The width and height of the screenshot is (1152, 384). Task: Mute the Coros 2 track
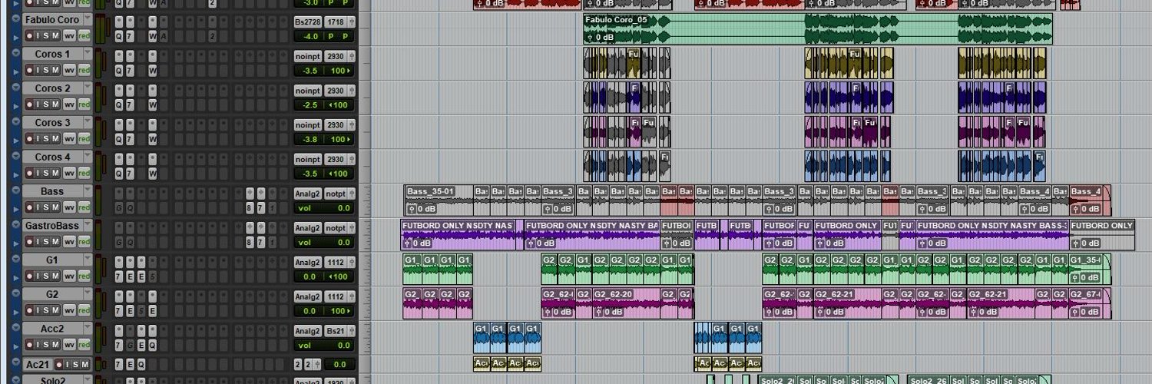pyautogui.click(x=55, y=105)
